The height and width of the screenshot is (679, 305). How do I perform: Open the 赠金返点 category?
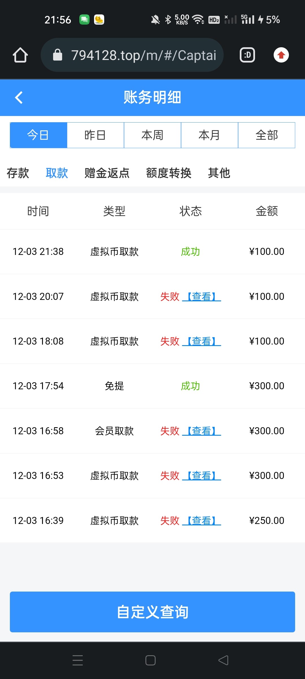coord(107,173)
